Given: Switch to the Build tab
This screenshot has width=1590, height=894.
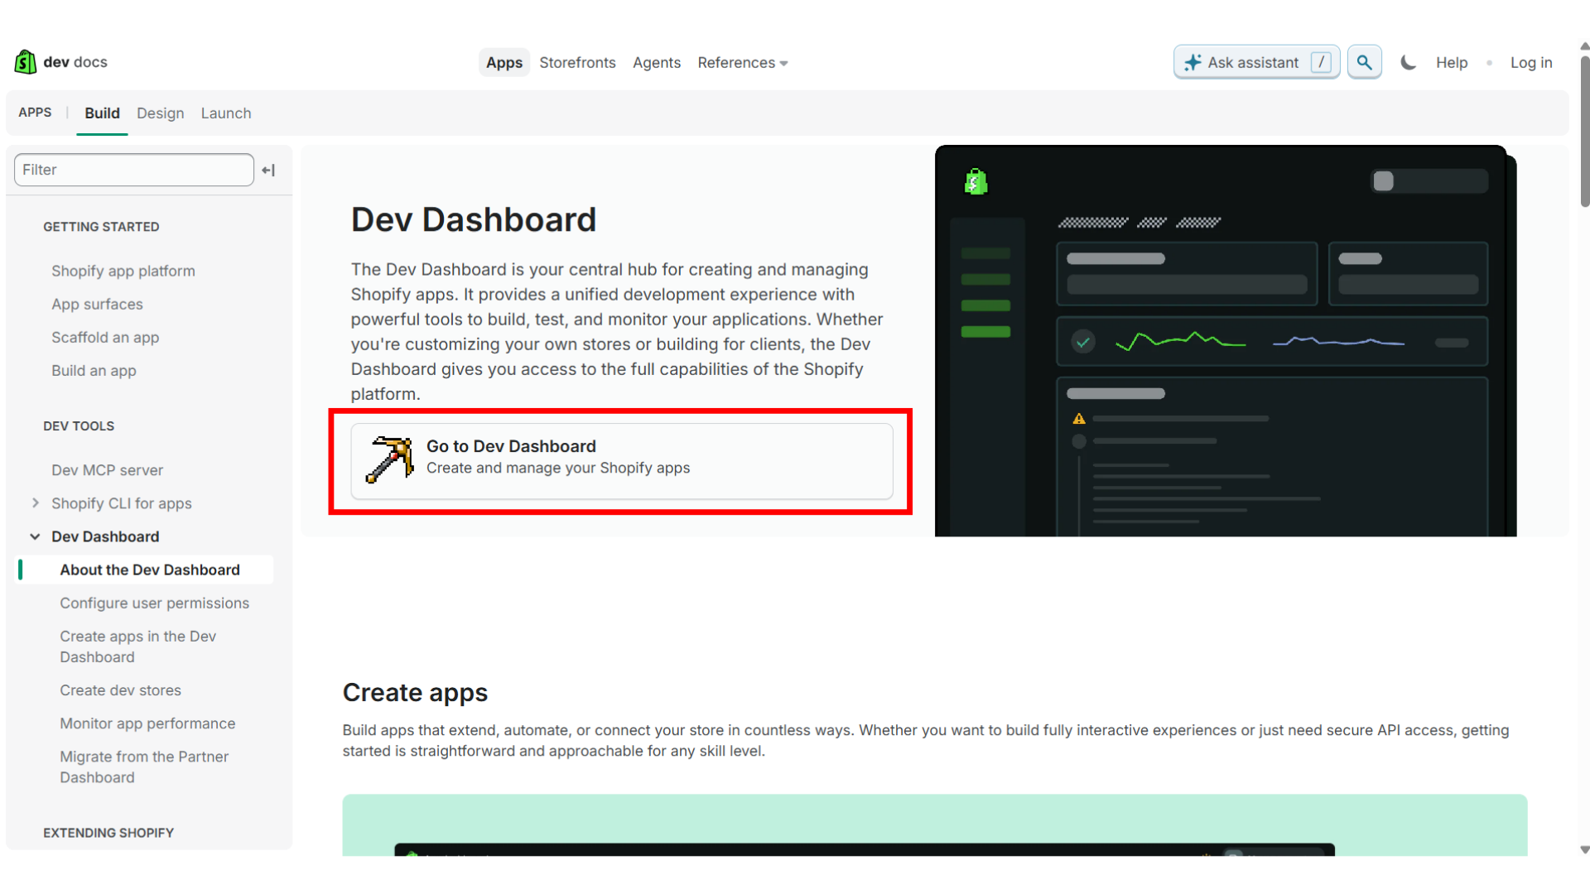Looking at the screenshot, I should pyautogui.click(x=102, y=113).
